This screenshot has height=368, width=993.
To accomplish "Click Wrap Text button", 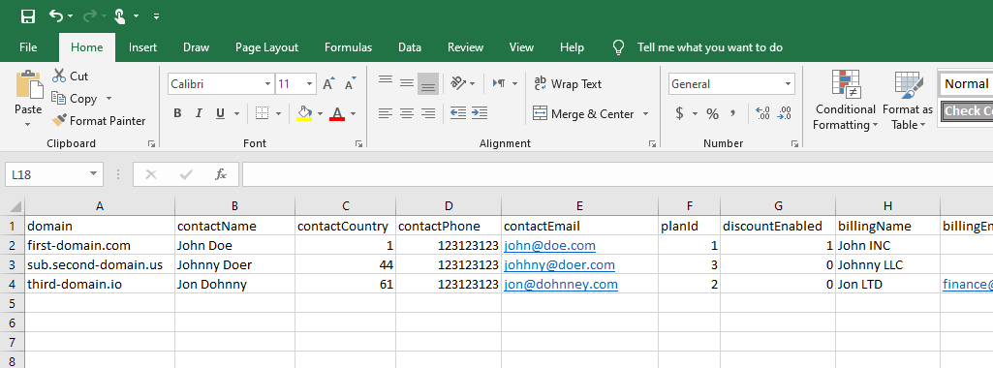I will (x=568, y=83).
